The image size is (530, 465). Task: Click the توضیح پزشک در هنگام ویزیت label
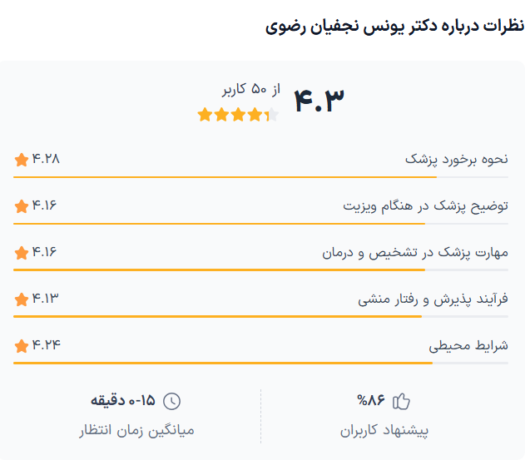pos(426,205)
